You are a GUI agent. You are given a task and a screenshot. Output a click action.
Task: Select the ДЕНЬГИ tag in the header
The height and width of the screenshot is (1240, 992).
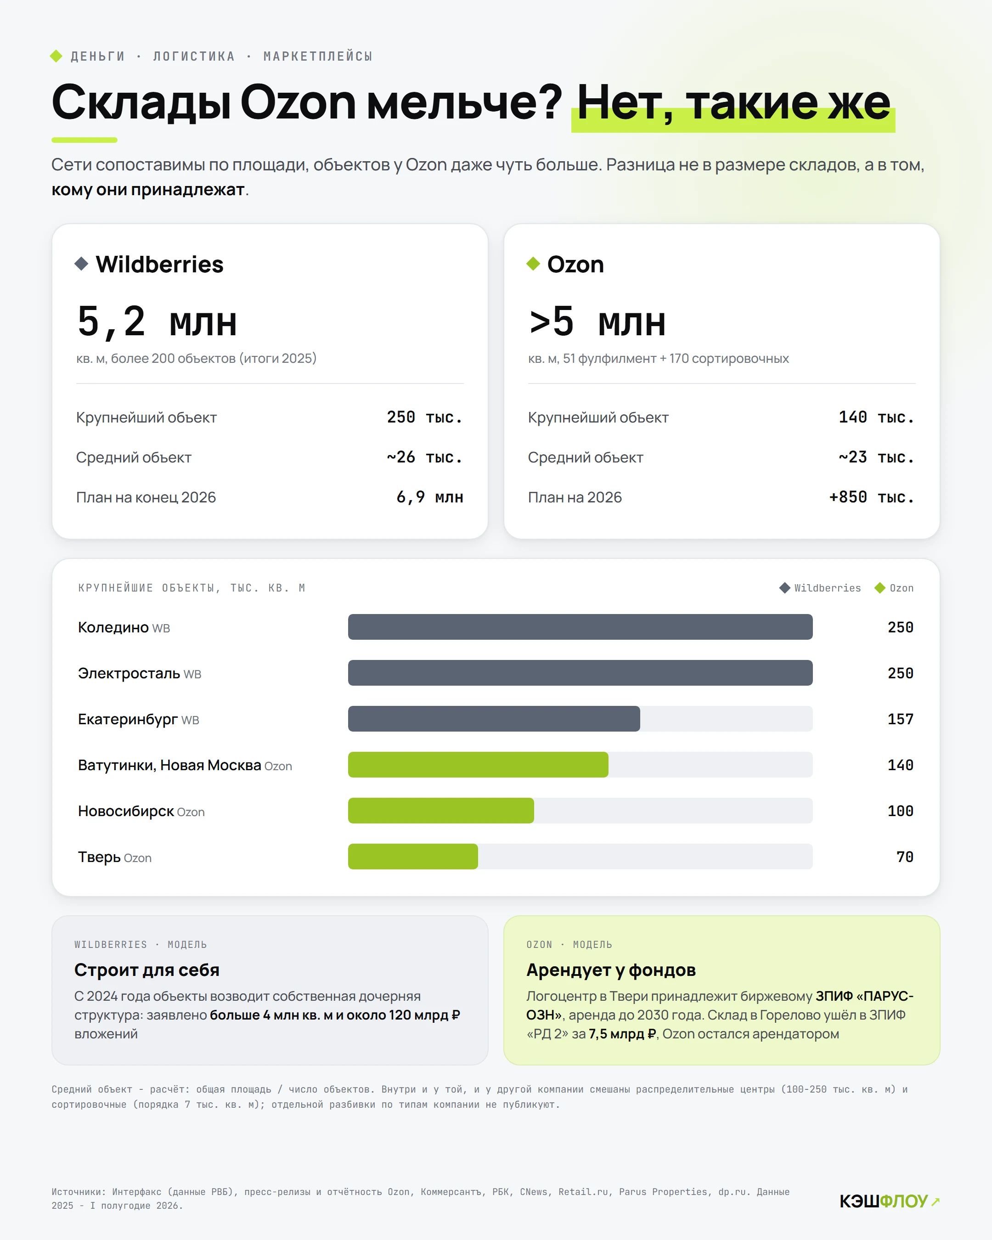click(x=98, y=56)
